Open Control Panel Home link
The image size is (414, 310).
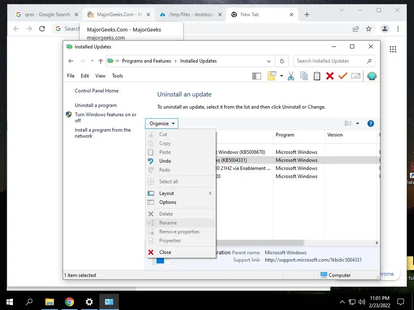click(97, 91)
